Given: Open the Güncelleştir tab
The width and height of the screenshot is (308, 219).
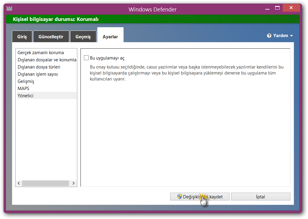Looking at the screenshot, I should (x=51, y=36).
